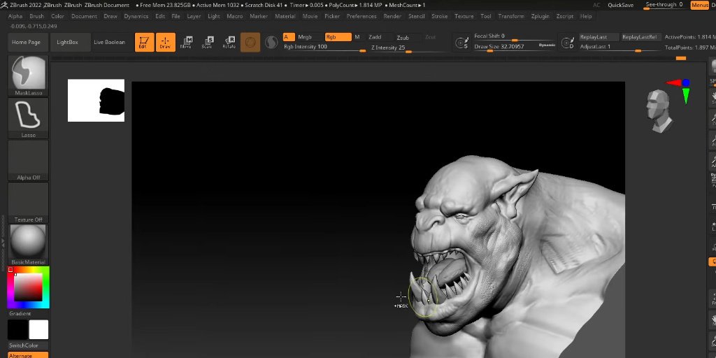Image resolution: width=716 pixels, height=358 pixels.
Task: Open the Layer menu
Action: point(194,16)
